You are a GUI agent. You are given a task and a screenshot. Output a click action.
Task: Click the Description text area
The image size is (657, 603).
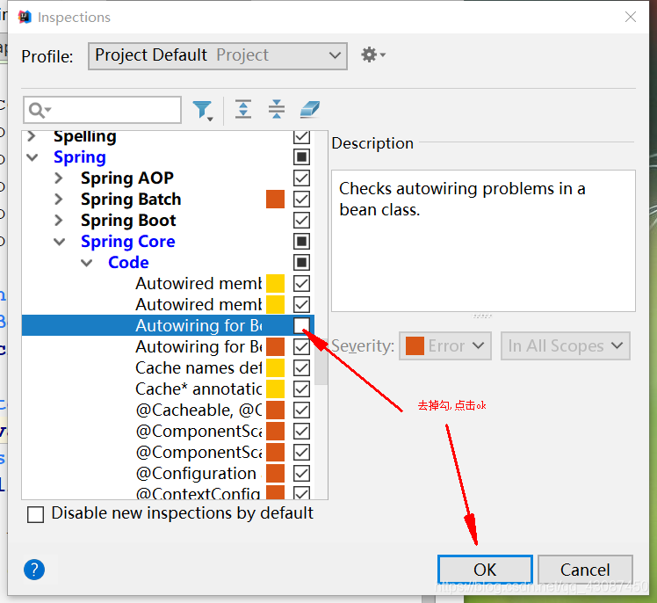(483, 241)
